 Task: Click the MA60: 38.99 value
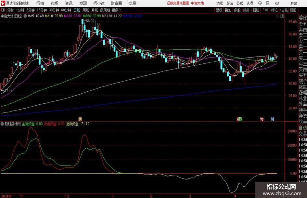[x=92, y=16]
